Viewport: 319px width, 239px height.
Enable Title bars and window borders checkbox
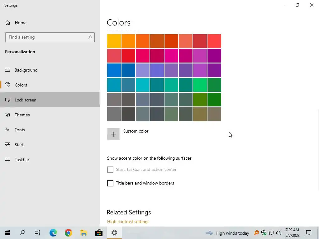point(110,183)
